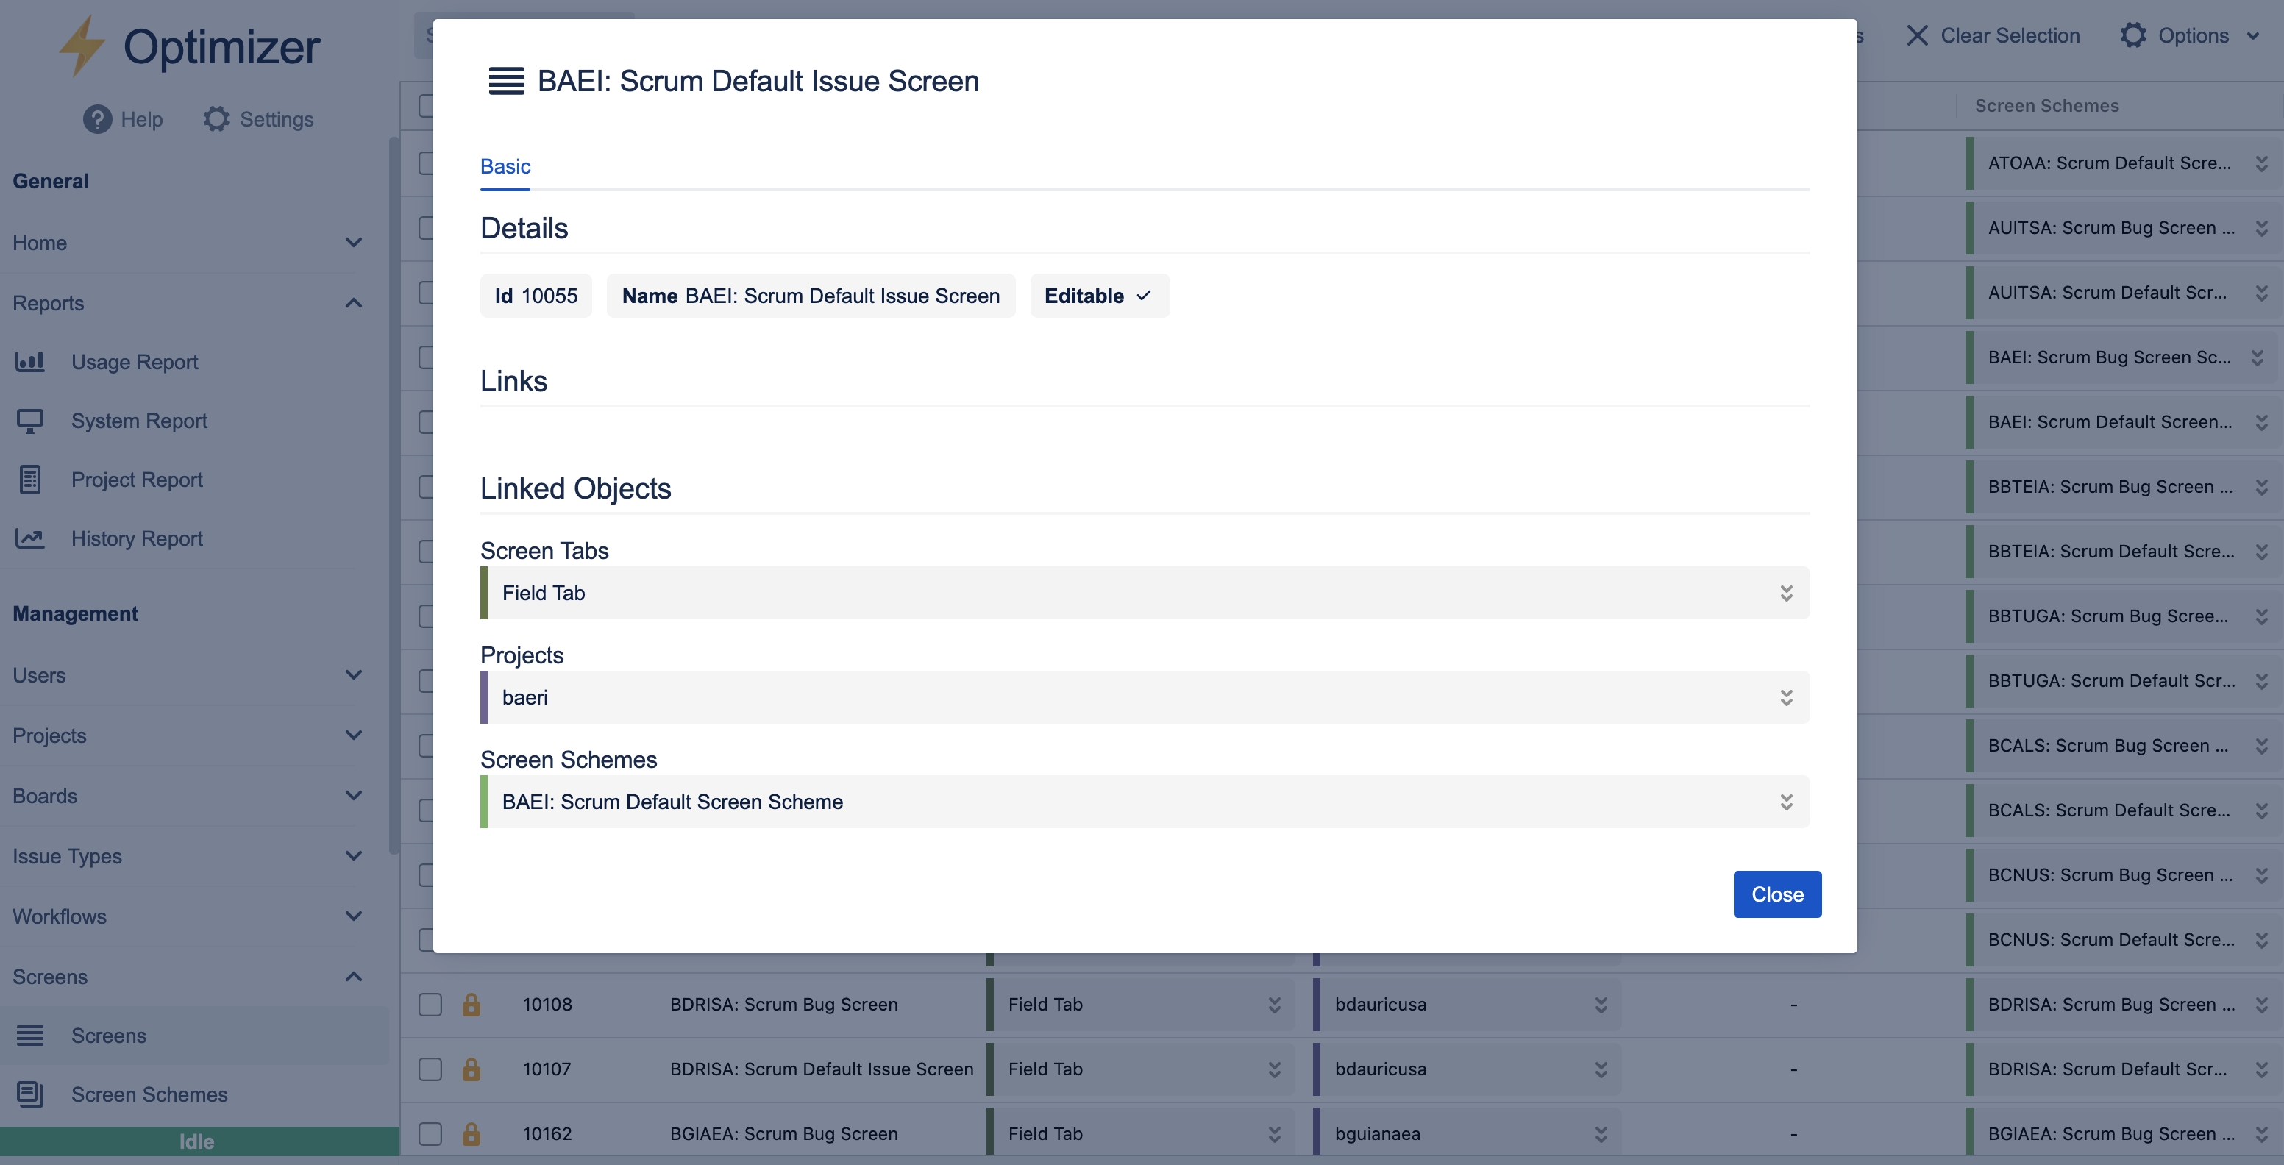This screenshot has width=2284, height=1165.
Task: Click the Project Report document icon
Action: pos(30,480)
